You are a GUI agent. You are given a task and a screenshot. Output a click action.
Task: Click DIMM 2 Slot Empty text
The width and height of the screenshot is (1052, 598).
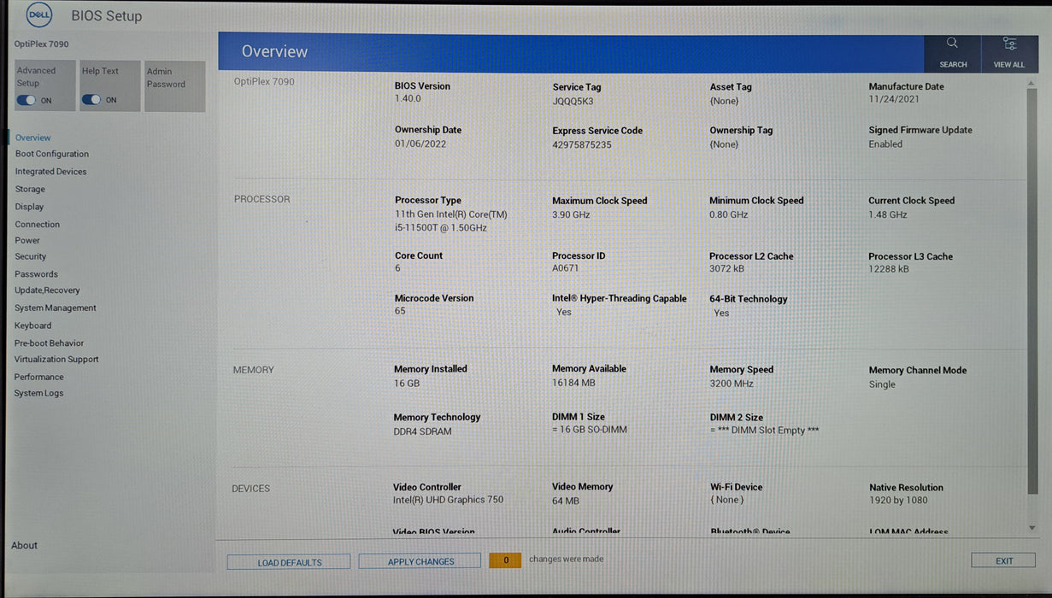click(x=764, y=431)
